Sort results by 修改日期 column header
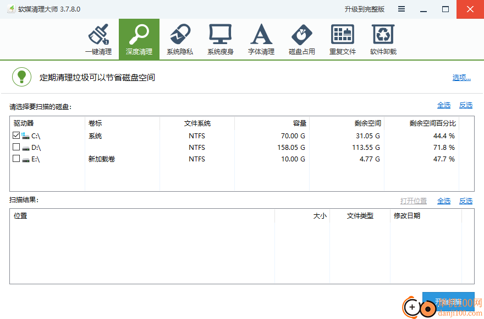 point(426,216)
